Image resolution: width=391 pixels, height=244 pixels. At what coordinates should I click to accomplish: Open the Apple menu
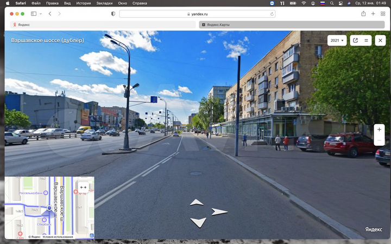[8, 3]
